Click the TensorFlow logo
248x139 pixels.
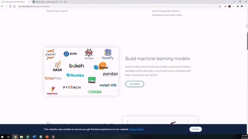(x=53, y=78)
